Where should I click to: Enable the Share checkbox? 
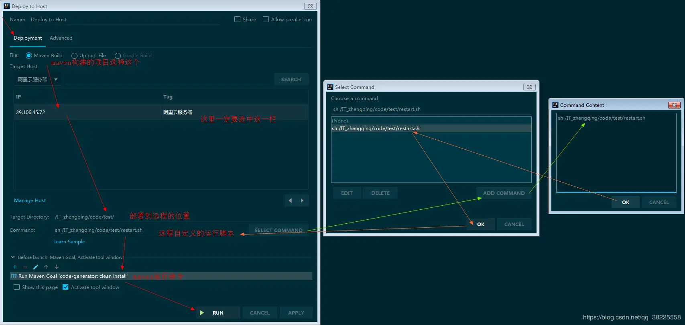point(238,19)
